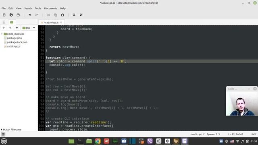Switch to the Go board taskbar app

(x=176, y=141)
